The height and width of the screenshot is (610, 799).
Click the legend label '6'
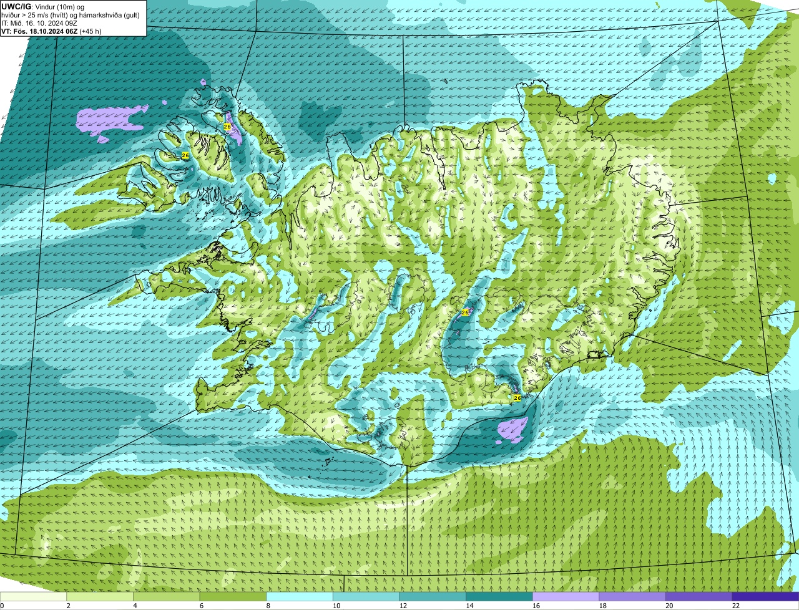coord(201,606)
